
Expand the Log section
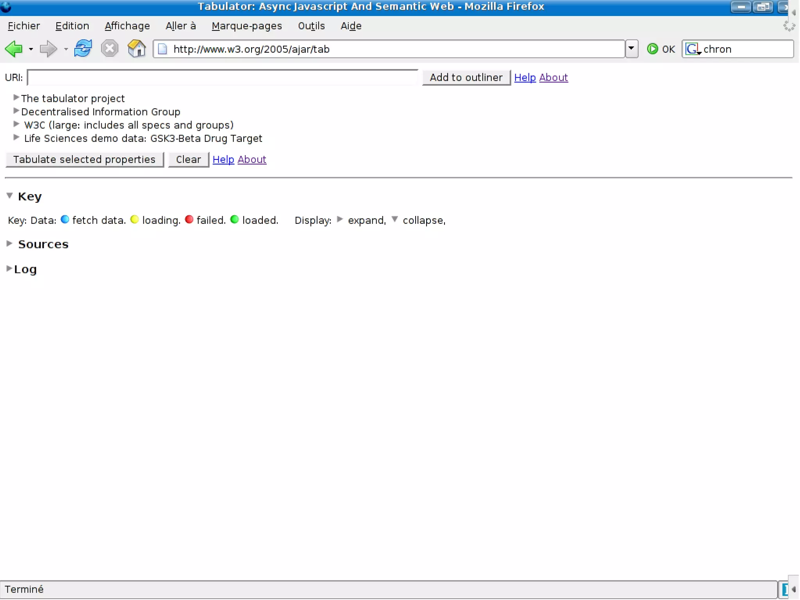pyautogui.click(x=9, y=268)
